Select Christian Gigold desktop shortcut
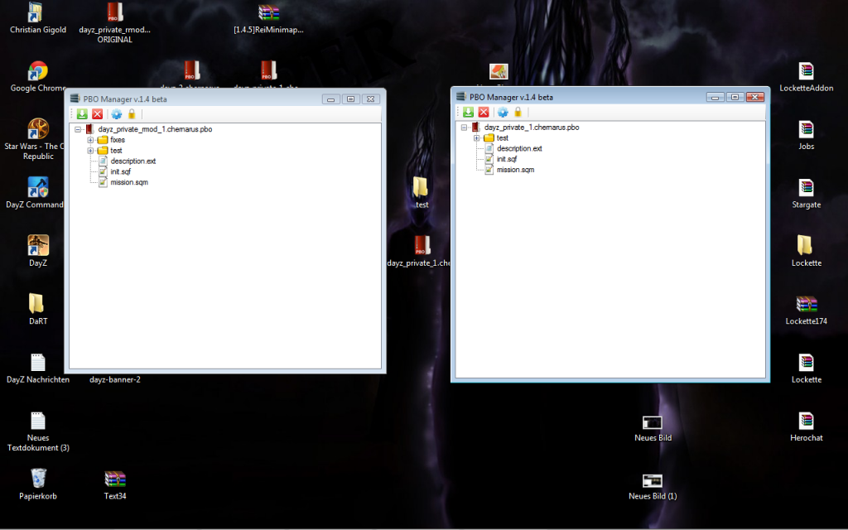Screen dimensions: 848x530 pyautogui.click(x=38, y=18)
